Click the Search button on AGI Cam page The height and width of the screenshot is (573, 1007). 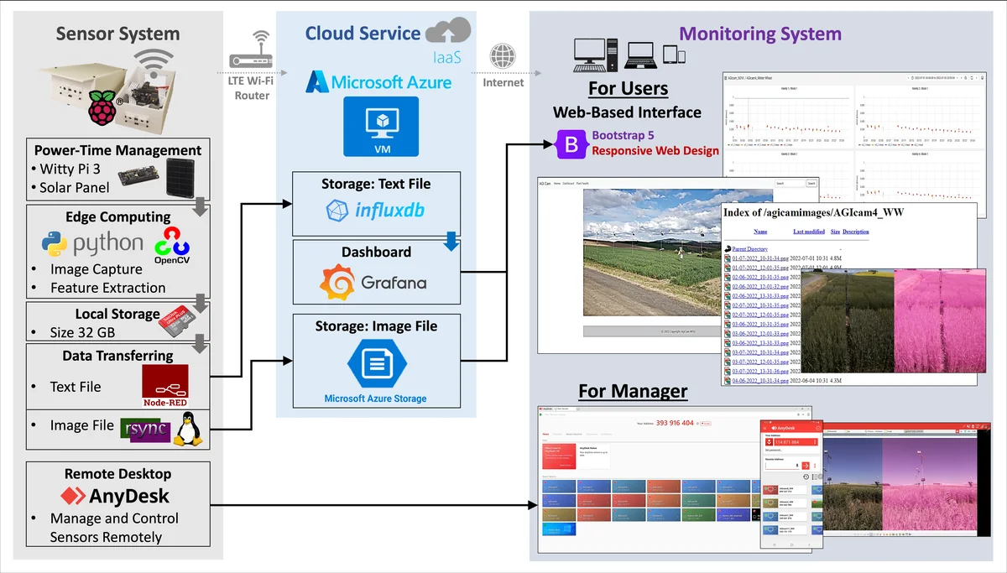(811, 183)
